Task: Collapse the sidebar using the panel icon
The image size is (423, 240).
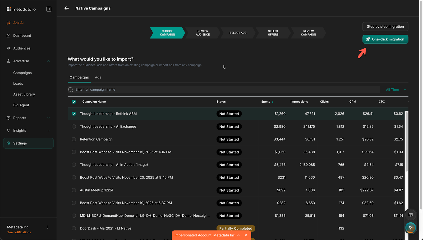Action: 49,9
